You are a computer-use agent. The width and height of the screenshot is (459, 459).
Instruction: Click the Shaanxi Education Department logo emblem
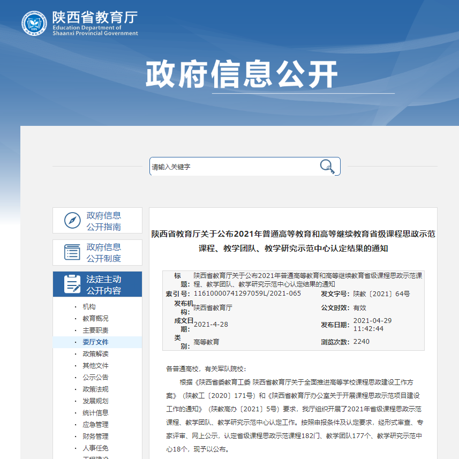pos(34,24)
